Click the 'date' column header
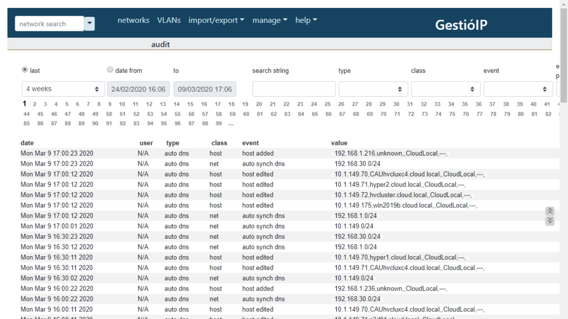568x319 pixels. click(x=27, y=143)
